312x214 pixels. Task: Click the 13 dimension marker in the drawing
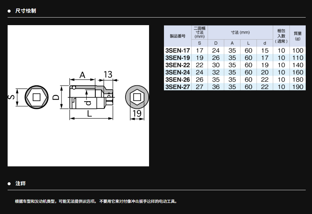click(x=108, y=74)
